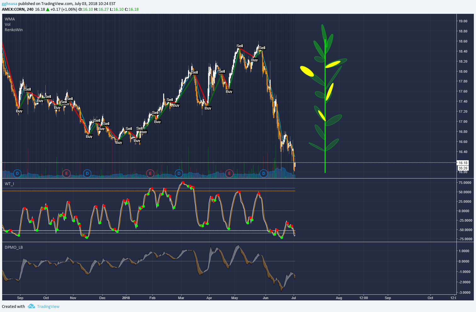The height and width of the screenshot is (312, 476).
Task: Click the 16.18 current price tag on axis
Action: 463,163
